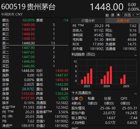Image resolution: width=140 pixels, height=129 pixels.
Task: Open the 十大流通股东 more options ellipsis
Action: click(x=136, y=94)
